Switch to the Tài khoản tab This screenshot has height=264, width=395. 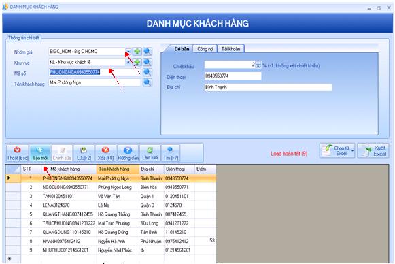[230, 49]
